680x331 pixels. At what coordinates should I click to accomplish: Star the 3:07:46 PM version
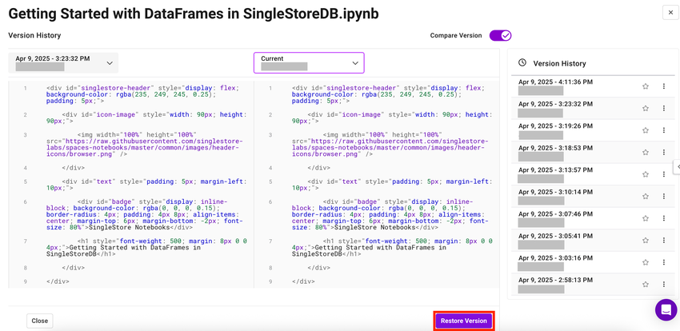pyautogui.click(x=646, y=218)
